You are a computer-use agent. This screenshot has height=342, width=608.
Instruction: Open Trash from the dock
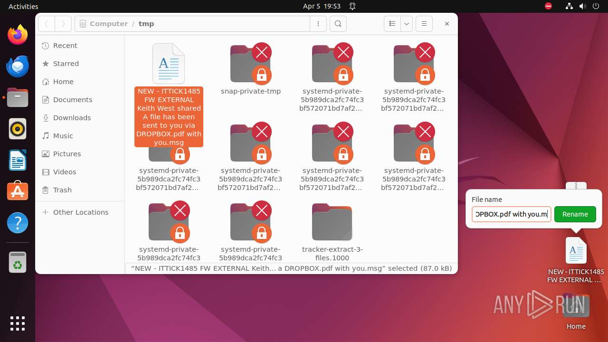(18, 262)
